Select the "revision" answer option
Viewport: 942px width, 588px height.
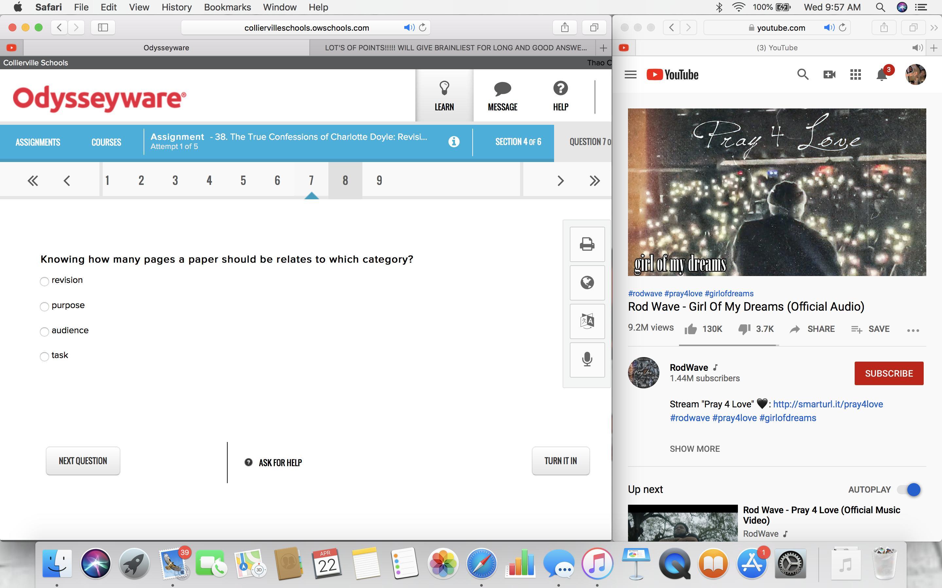tap(44, 281)
